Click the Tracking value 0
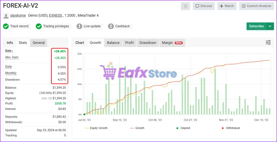Viewport: 277px width, 142px height. [65, 136]
